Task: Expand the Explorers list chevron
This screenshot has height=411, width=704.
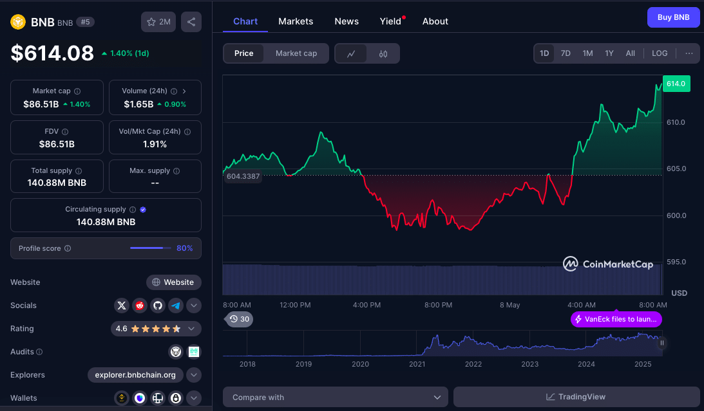Action: tap(193, 375)
